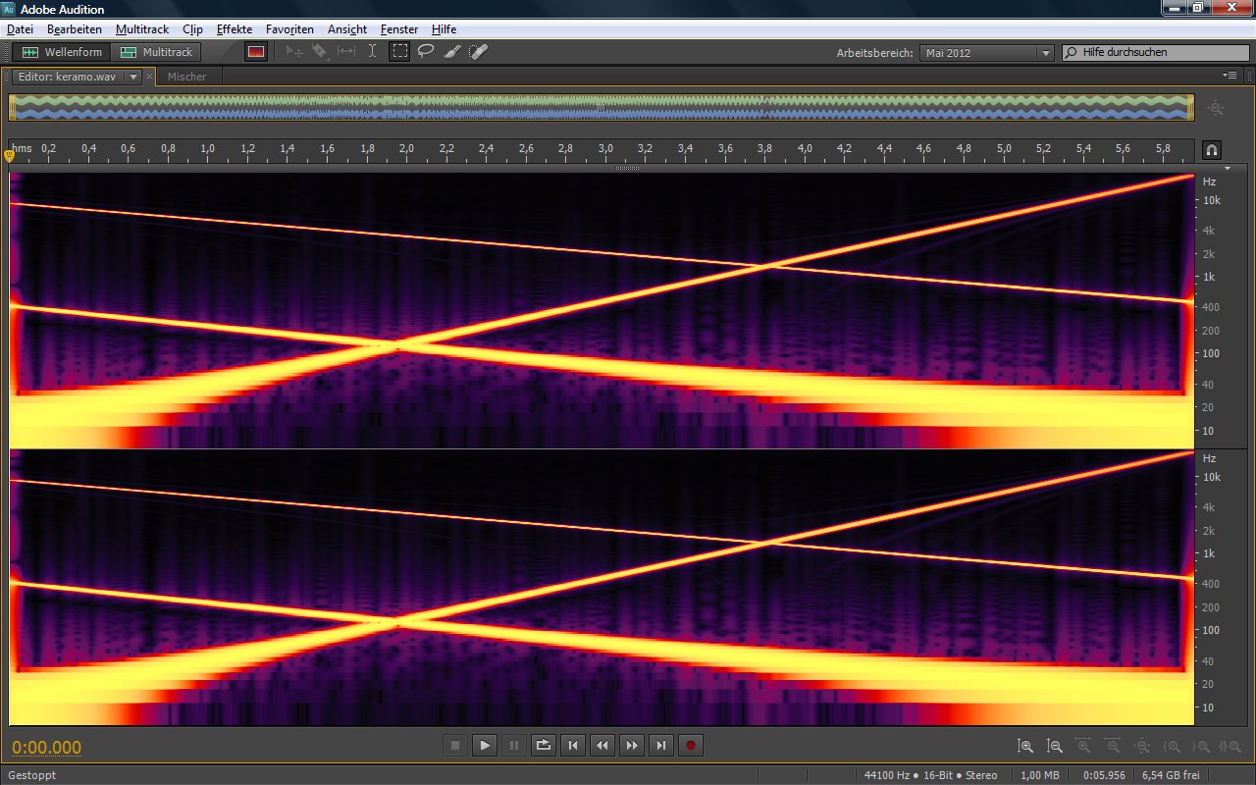Toggle loop playback
This screenshot has height=785, width=1256.
[544, 746]
